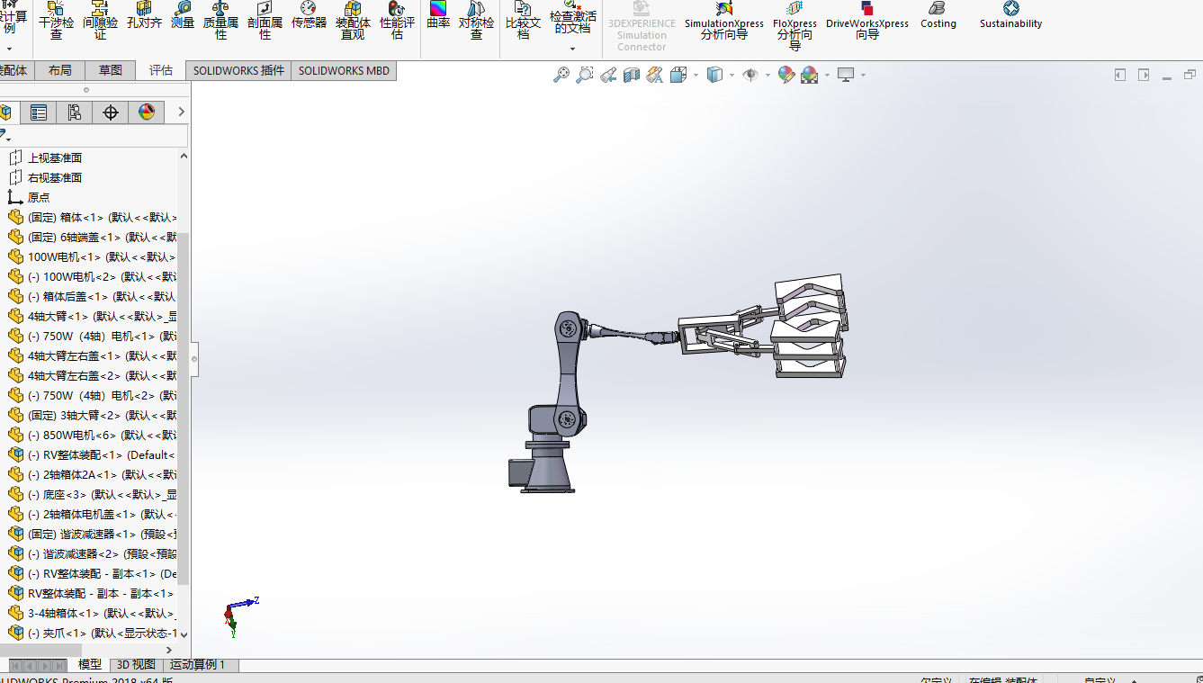
Task: Open the 干涉检查 interference detection tool
Action: pyautogui.click(x=56, y=22)
